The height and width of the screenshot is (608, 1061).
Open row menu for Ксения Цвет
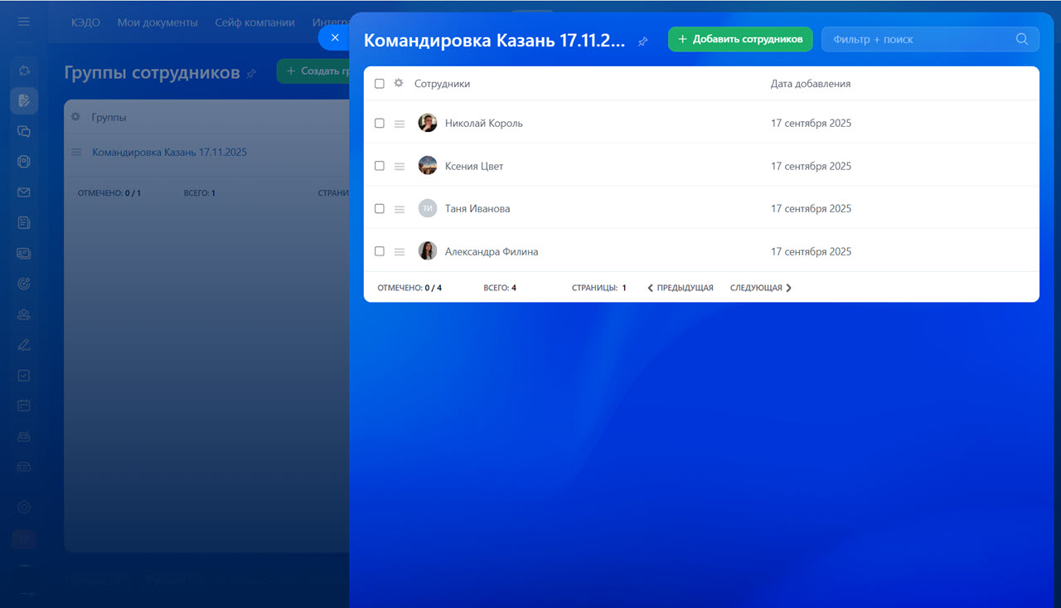click(400, 166)
